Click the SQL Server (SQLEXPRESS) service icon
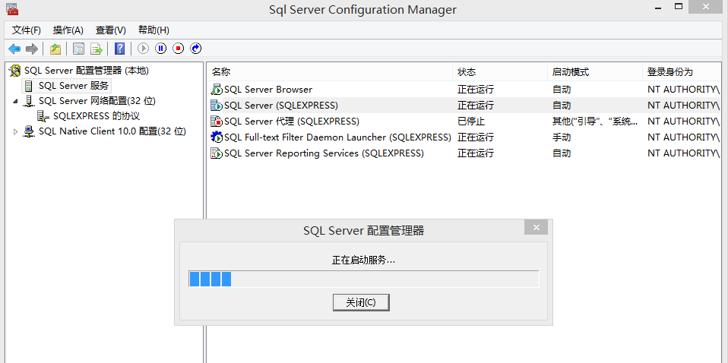The image size is (728, 363). coord(217,106)
